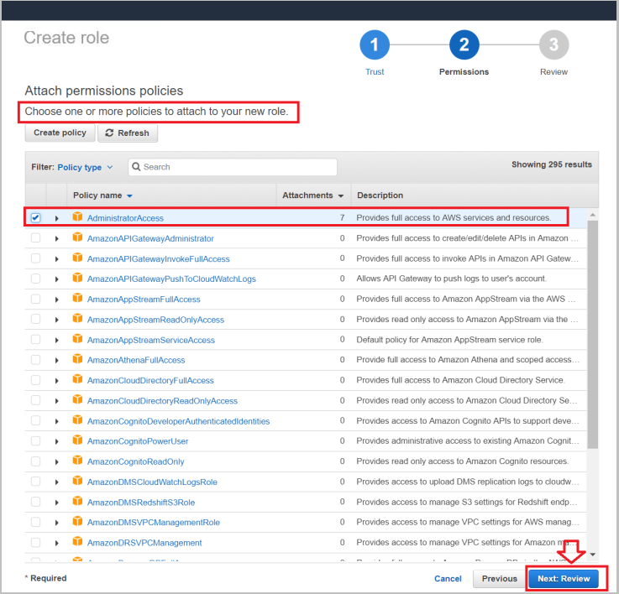Image resolution: width=619 pixels, height=594 pixels.
Task: Sort by Attachments column arrow
Action: pyautogui.click(x=341, y=196)
